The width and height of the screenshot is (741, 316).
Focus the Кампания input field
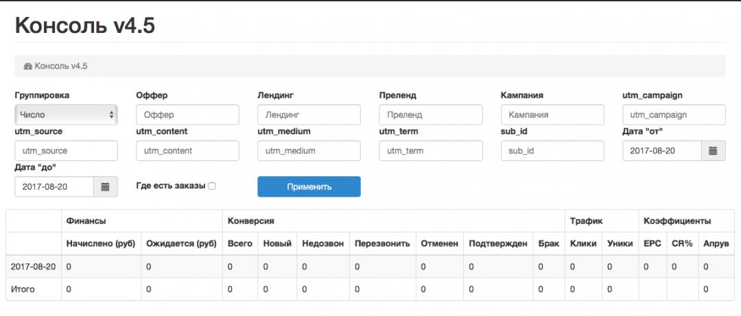click(552, 114)
